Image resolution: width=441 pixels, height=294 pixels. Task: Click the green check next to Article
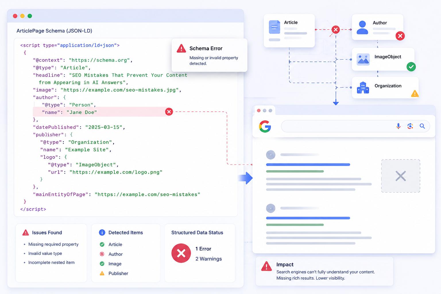pyautogui.click(x=102, y=244)
